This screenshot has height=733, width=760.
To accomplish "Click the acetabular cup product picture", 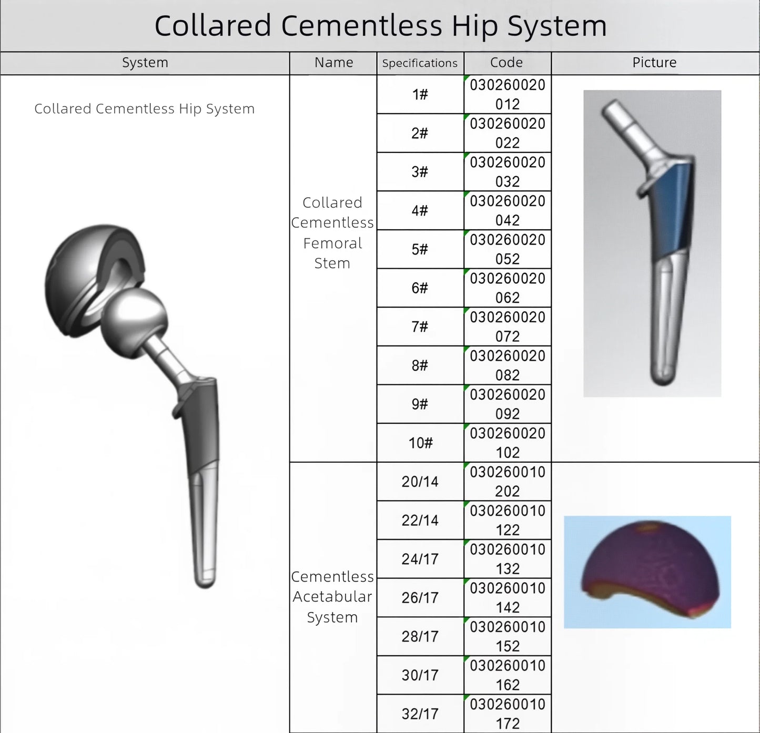I will point(647,572).
